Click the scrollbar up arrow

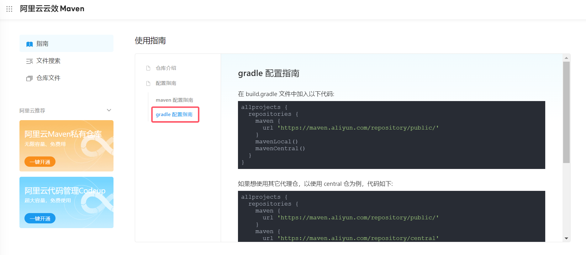coord(566,58)
